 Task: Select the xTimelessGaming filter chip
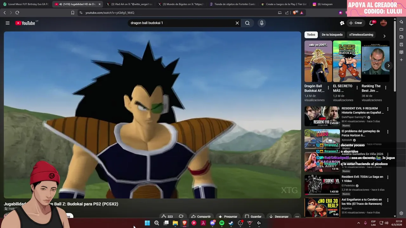tap(361, 35)
